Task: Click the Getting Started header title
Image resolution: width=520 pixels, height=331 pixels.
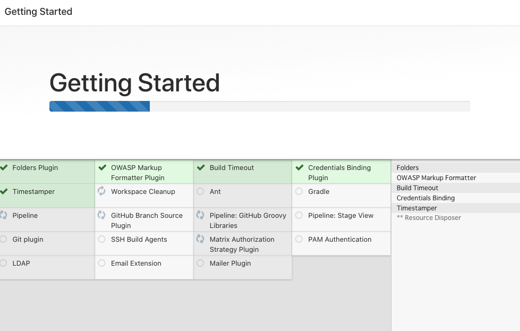Action: click(x=38, y=12)
